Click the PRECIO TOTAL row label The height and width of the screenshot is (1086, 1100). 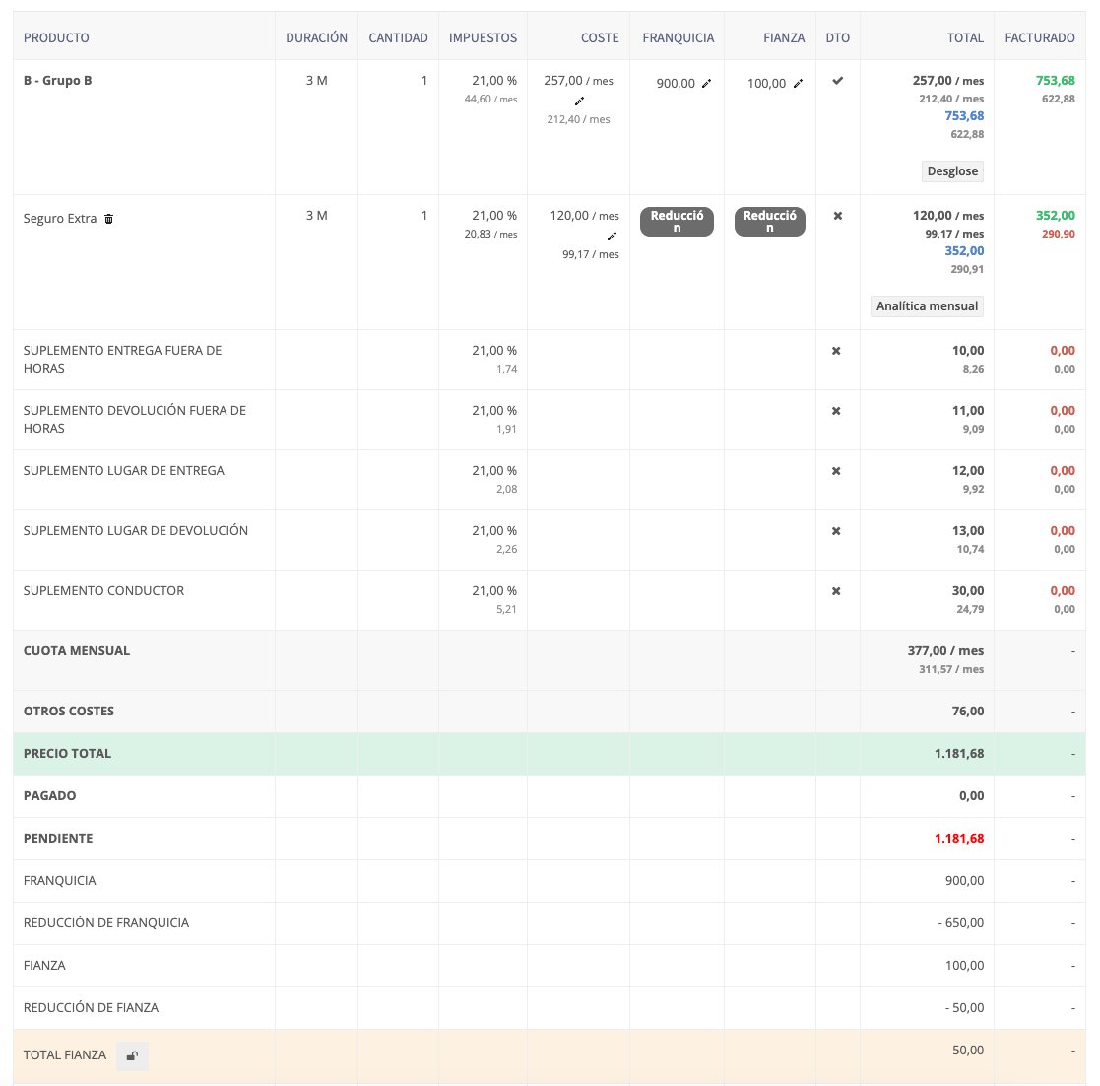pos(67,753)
